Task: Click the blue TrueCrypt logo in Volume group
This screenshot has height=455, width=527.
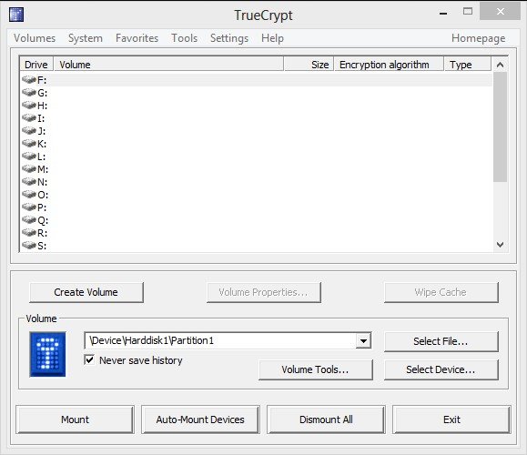Action: click(x=47, y=354)
